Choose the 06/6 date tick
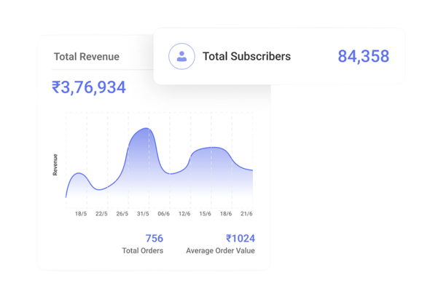The image size is (438, 302). 164,214
